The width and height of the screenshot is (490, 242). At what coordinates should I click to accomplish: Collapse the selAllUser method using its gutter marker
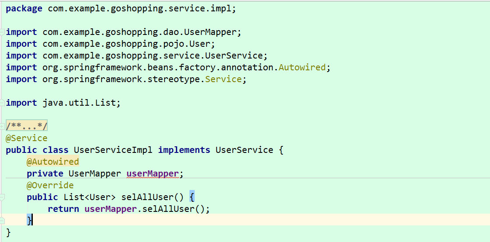point(2,197)
